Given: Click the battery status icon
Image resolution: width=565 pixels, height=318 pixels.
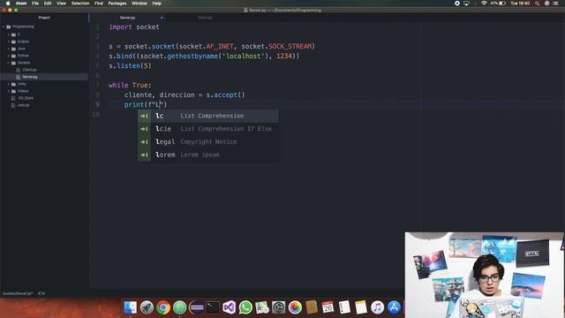Looking at the screenshot, I should point(502,4).
